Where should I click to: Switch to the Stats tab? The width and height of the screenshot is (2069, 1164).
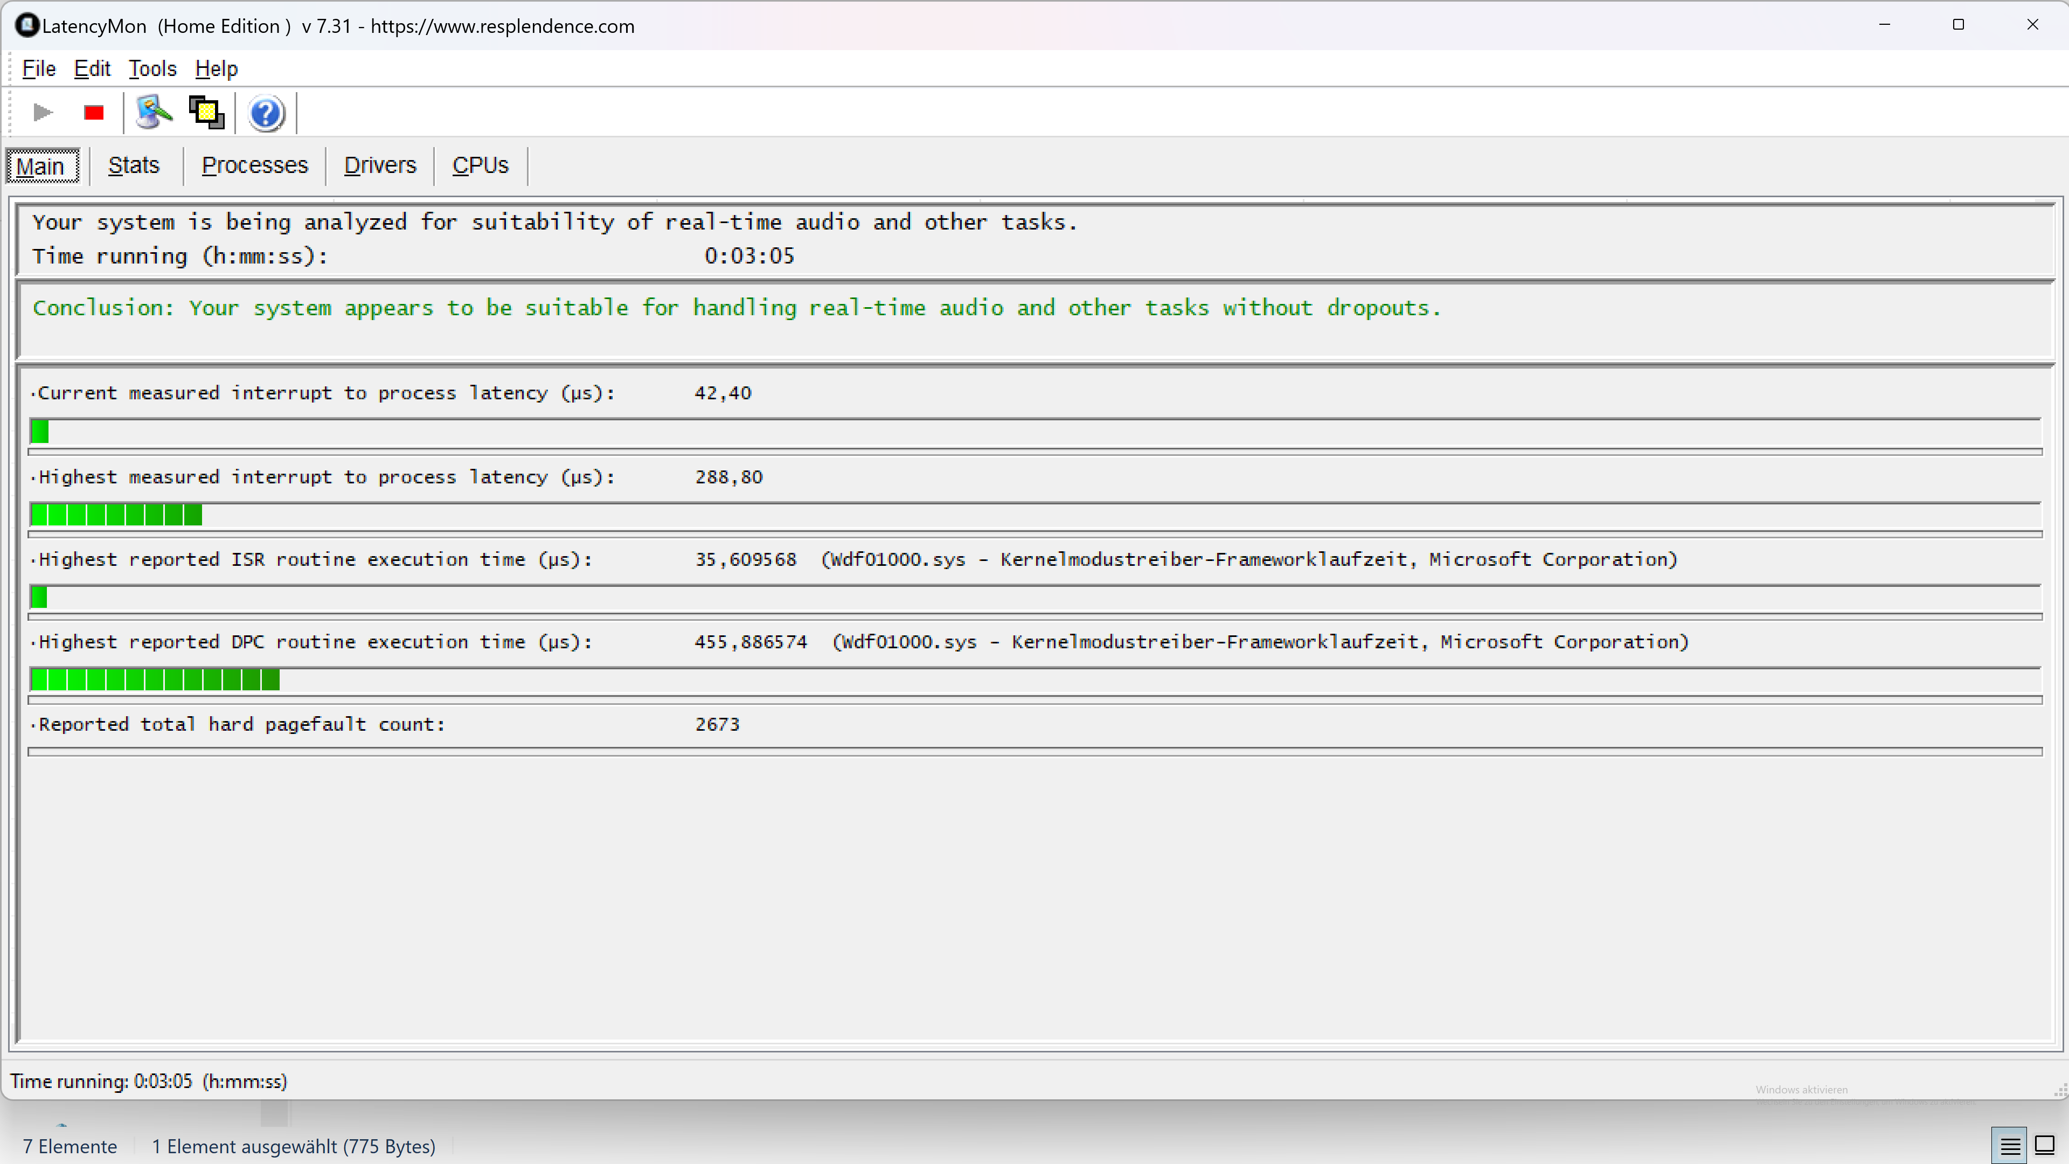(x=134, y=165)
